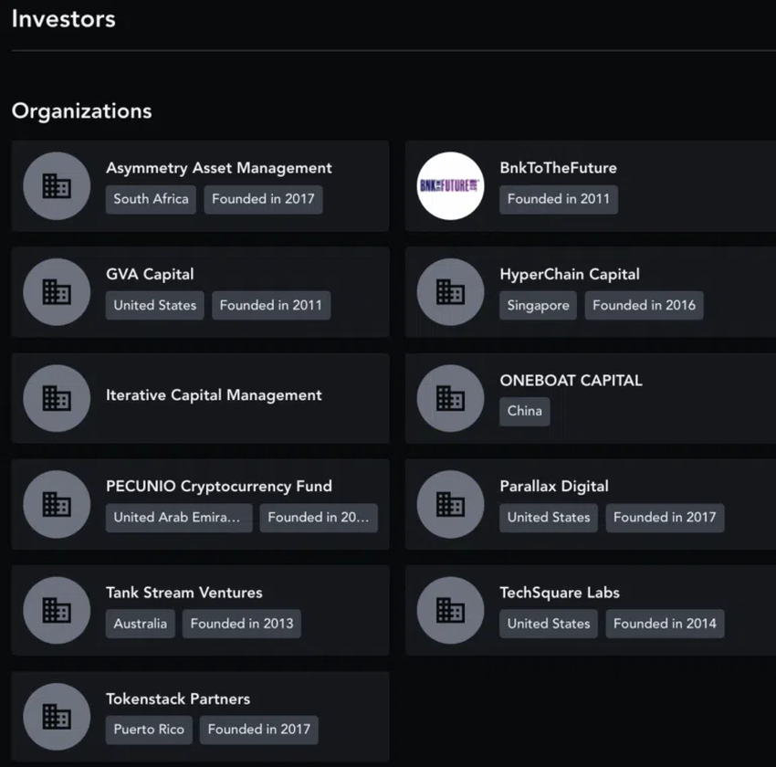Image resolution: width=776 pixels, height=767 pixels.
Task: Click the Tokenstack Partners building icon
Action: [57, 717]
